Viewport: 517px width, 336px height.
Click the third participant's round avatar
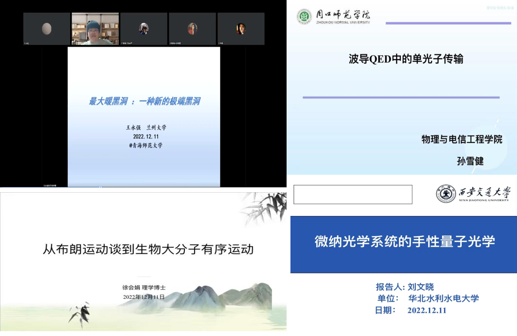144,29
